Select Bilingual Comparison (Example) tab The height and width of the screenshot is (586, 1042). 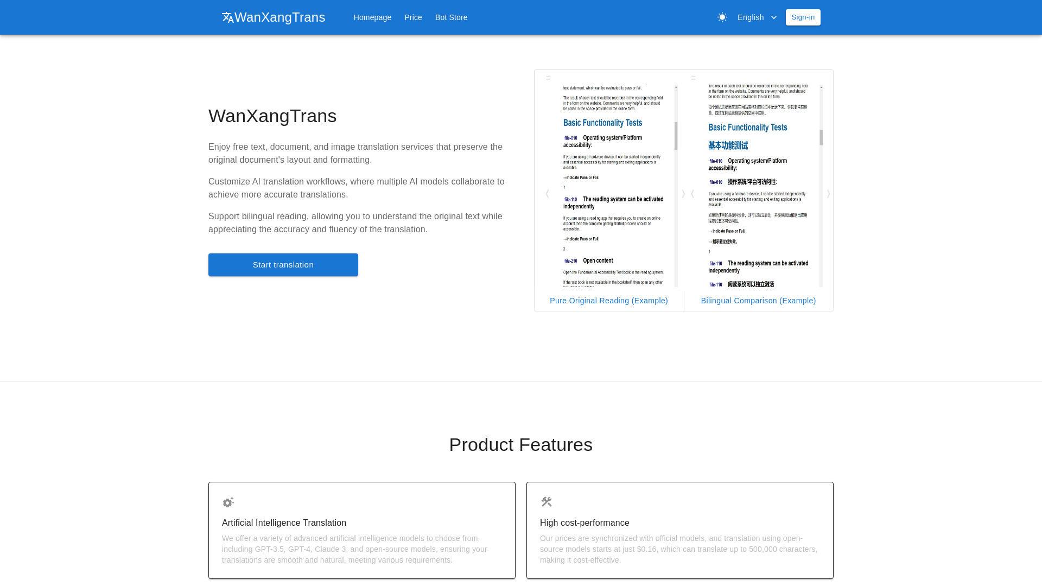[758, 301]
